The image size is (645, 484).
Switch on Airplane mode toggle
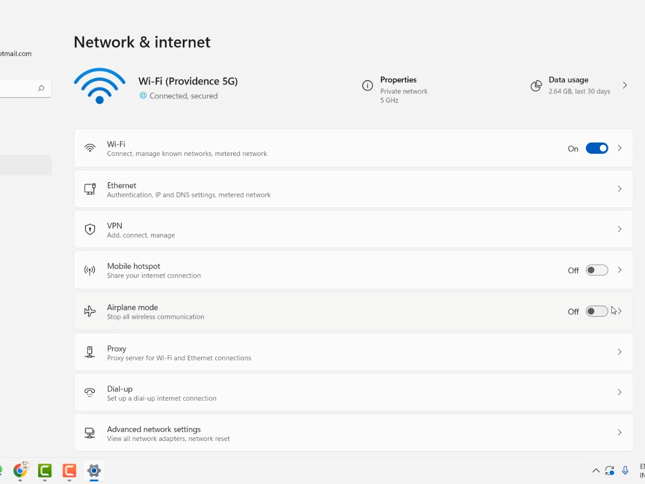click(597, 311)
